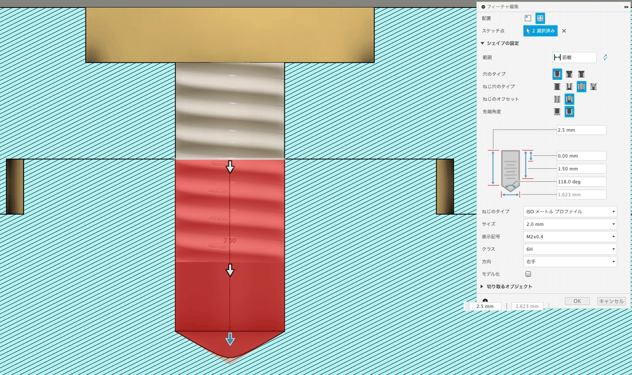Click the double-arrow detach icon of the dialog

pos(626,6)
